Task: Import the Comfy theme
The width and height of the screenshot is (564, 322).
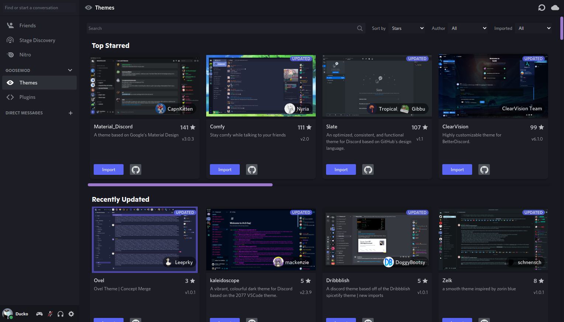Action: click(x=224, y=169)
